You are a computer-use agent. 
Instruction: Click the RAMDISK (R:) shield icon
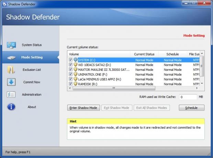[76, 83]
